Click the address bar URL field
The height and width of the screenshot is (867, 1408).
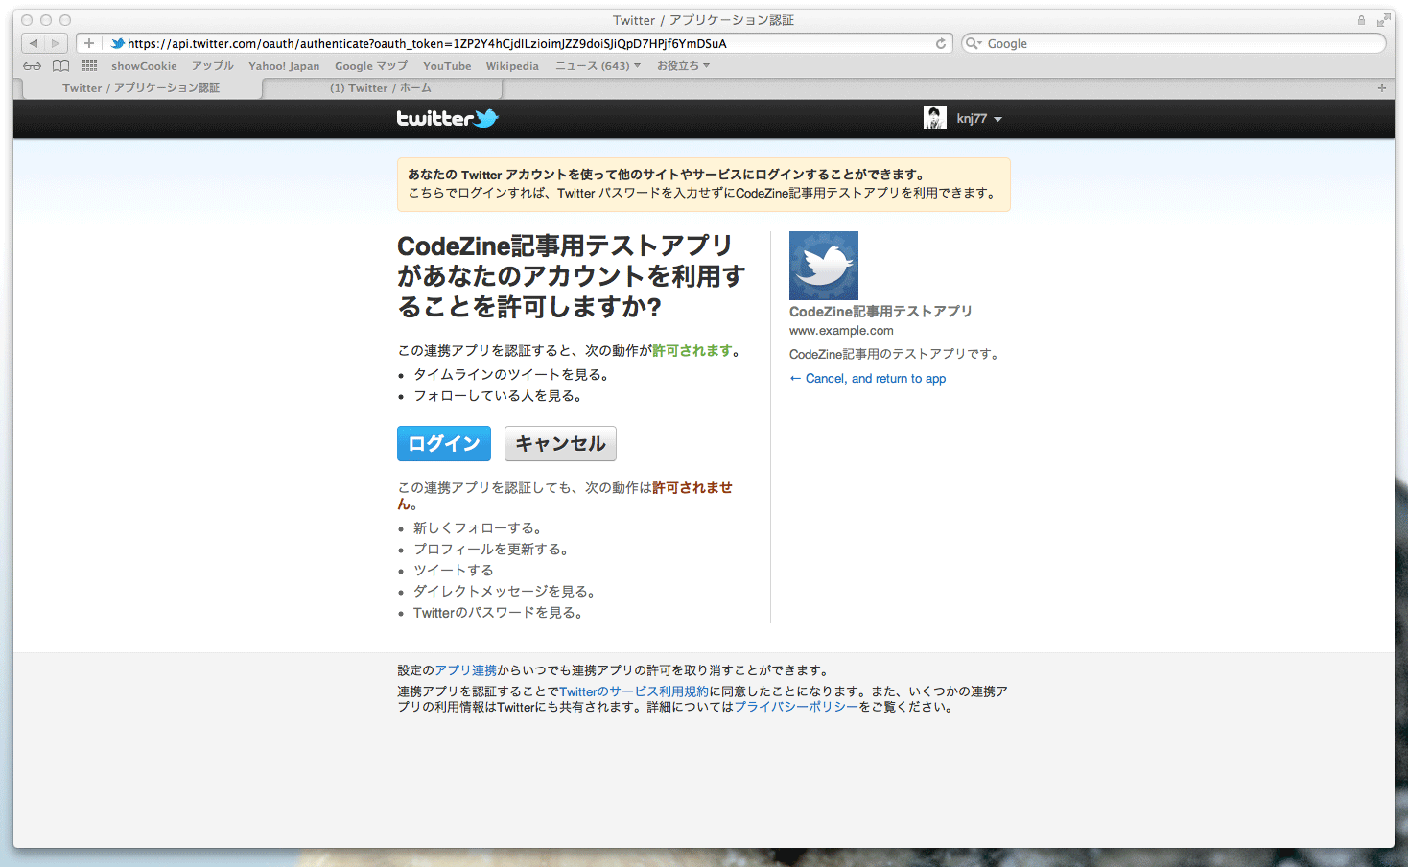(514, 43)
